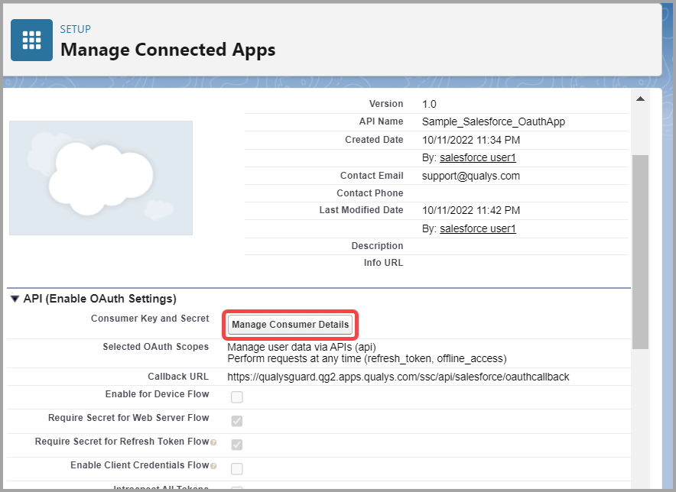Enable Client Credentials Flow checkbox
676x492 pixels.
(237, 468)
